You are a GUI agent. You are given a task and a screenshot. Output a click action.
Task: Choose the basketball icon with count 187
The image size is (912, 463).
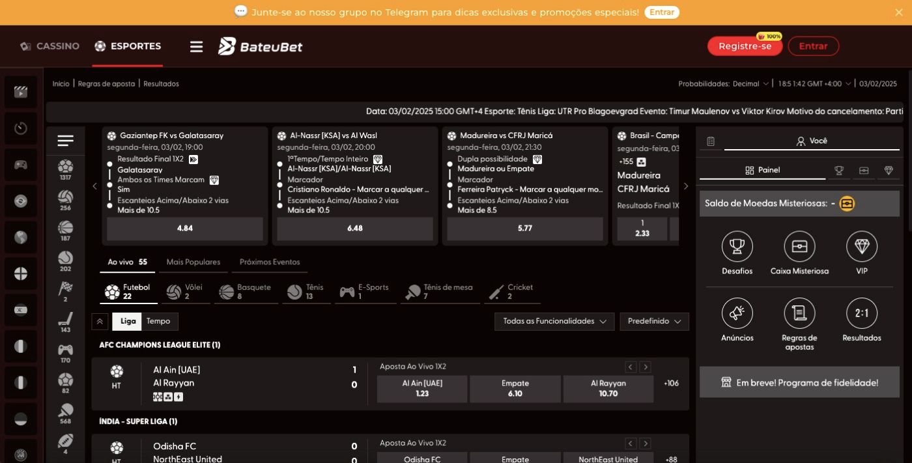65,231
